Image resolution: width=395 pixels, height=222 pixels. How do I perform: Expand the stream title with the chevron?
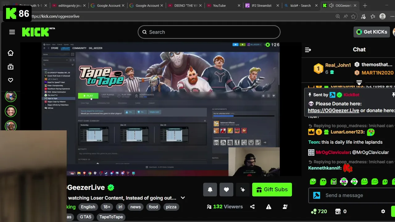click(183, 198)
